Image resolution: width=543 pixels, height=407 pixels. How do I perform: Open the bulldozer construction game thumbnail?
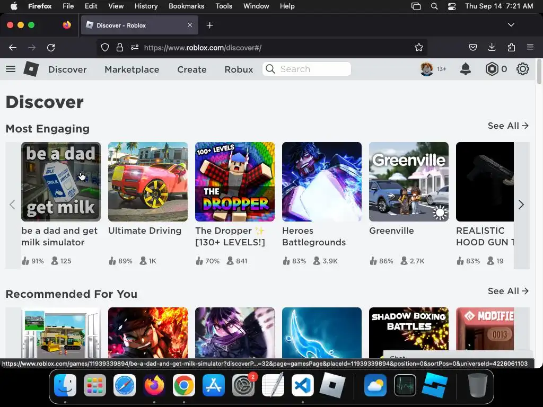[61, 333]
